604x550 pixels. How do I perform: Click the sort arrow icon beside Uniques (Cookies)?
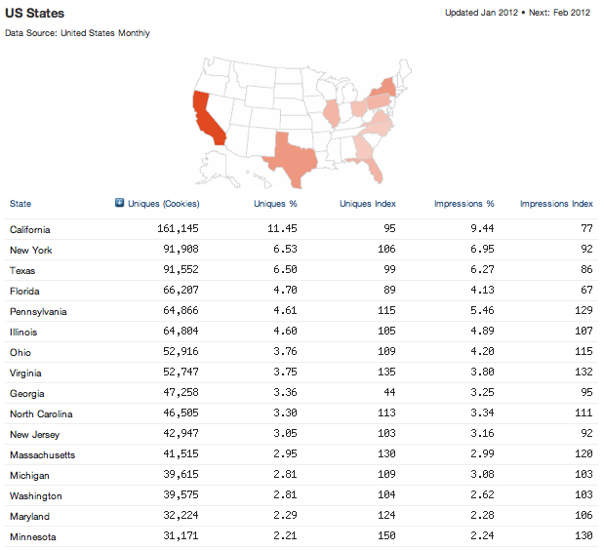119,204
